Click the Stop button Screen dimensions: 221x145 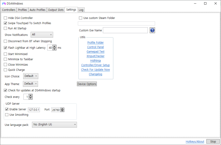click(213, 142)
